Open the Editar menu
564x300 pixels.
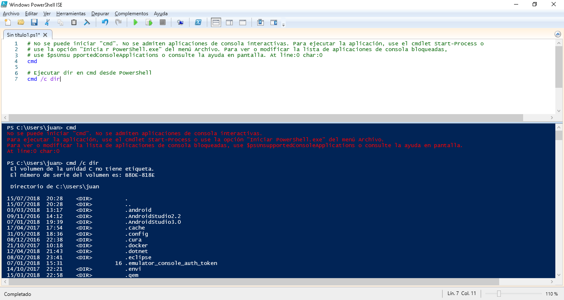(x=31, y=14)
